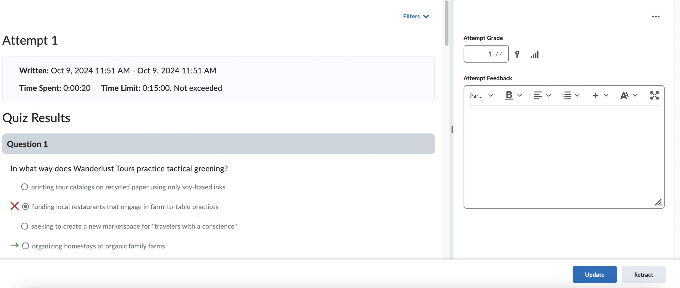This screenshot has width=680, height=288.
Task: Expand the Filters dropdown
Action: [x=416, y=16]
